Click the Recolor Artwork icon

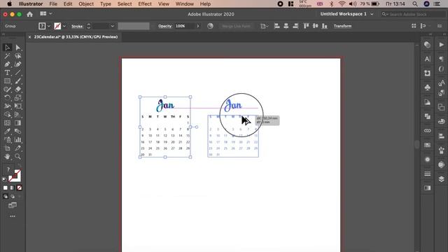210,26
